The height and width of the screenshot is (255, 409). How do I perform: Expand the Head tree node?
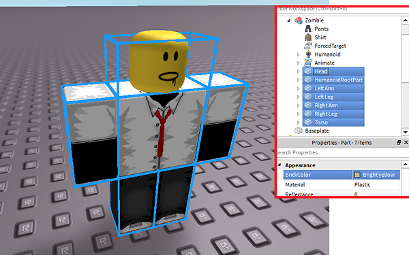tap(299, 71)
